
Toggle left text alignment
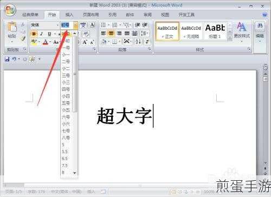(104, 33)
